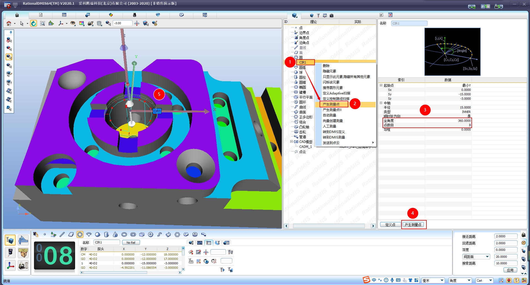Open the eye visibility tool
This screenshot has height=285, width=530.
click(73, 23)
